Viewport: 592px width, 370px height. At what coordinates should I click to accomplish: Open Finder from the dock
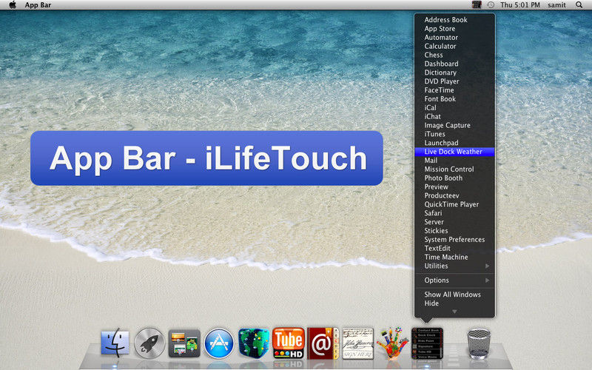pos(115,343)
